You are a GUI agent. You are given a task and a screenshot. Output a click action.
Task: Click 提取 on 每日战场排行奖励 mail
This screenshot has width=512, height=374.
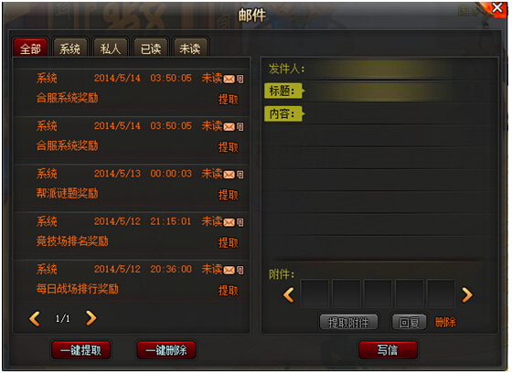229,291
